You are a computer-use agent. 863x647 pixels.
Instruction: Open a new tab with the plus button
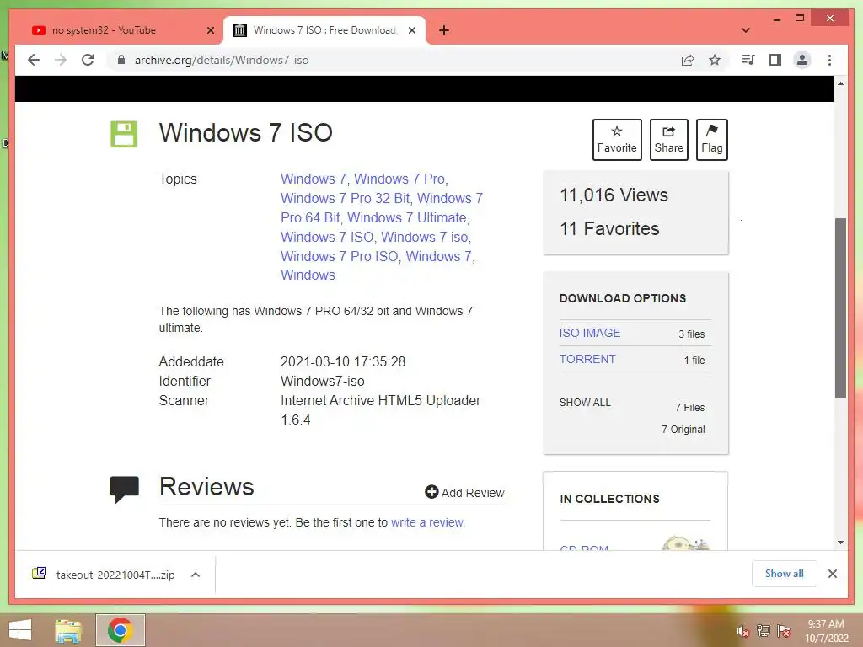click(x=444, y=30)
